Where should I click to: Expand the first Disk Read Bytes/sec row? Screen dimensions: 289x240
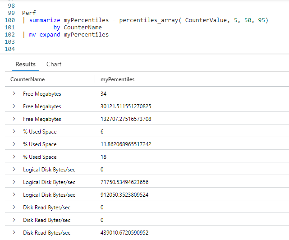click(14, 208)
